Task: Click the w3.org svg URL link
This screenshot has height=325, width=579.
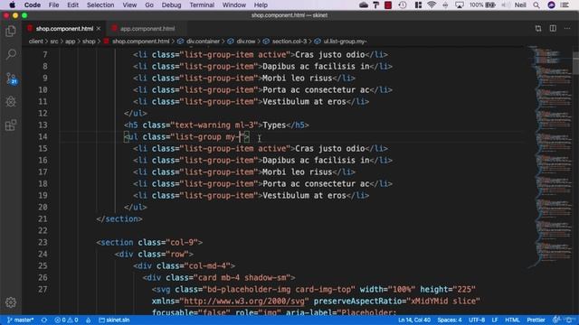Action: [x=244, y=301]
